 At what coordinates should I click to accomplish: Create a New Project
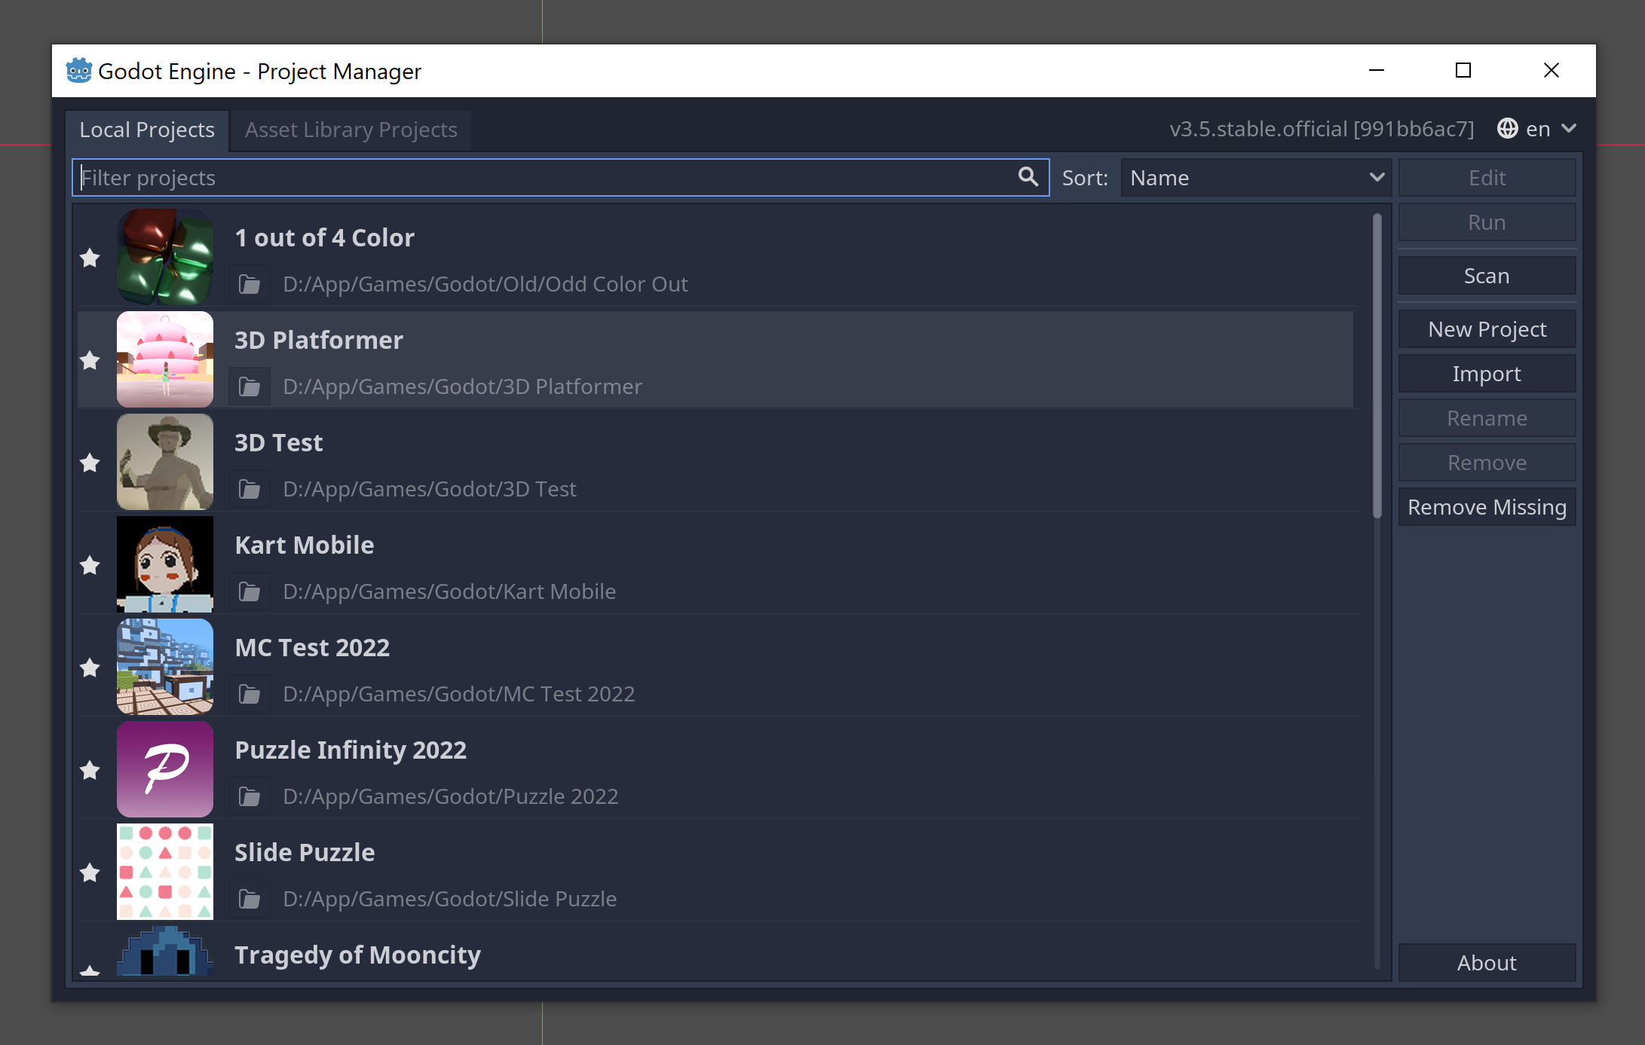point(1487,329)
